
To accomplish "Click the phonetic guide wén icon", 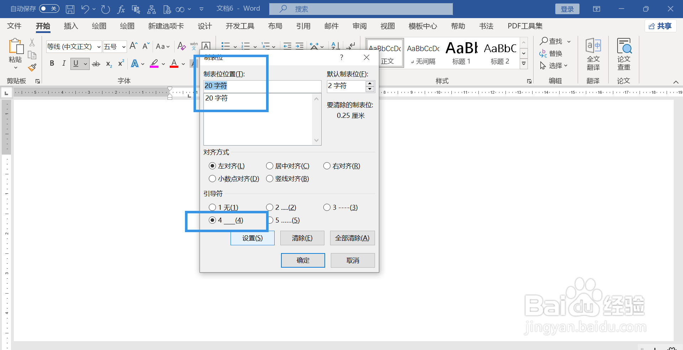I will coord(194,46).
